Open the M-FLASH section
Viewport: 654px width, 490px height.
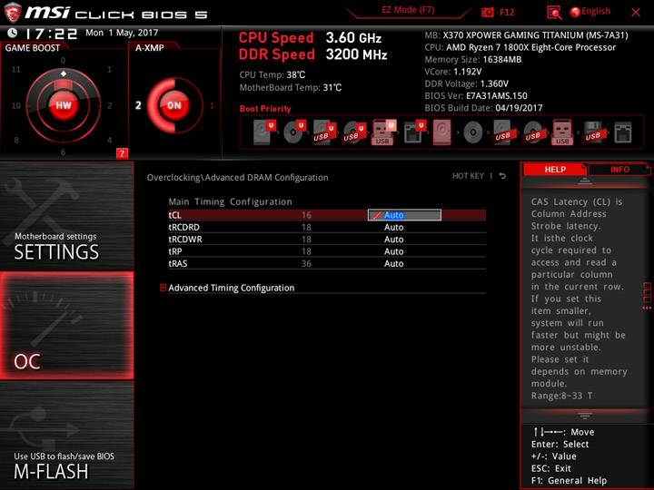click(x=66, y=435)
